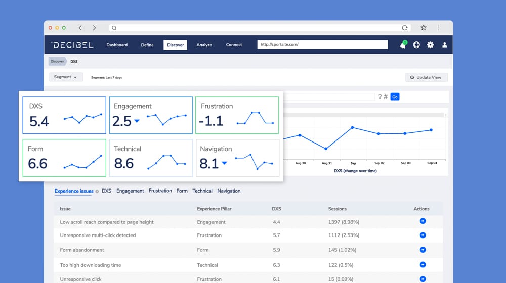
Task: Click the Navigation score down arrow
Action: 224,163
